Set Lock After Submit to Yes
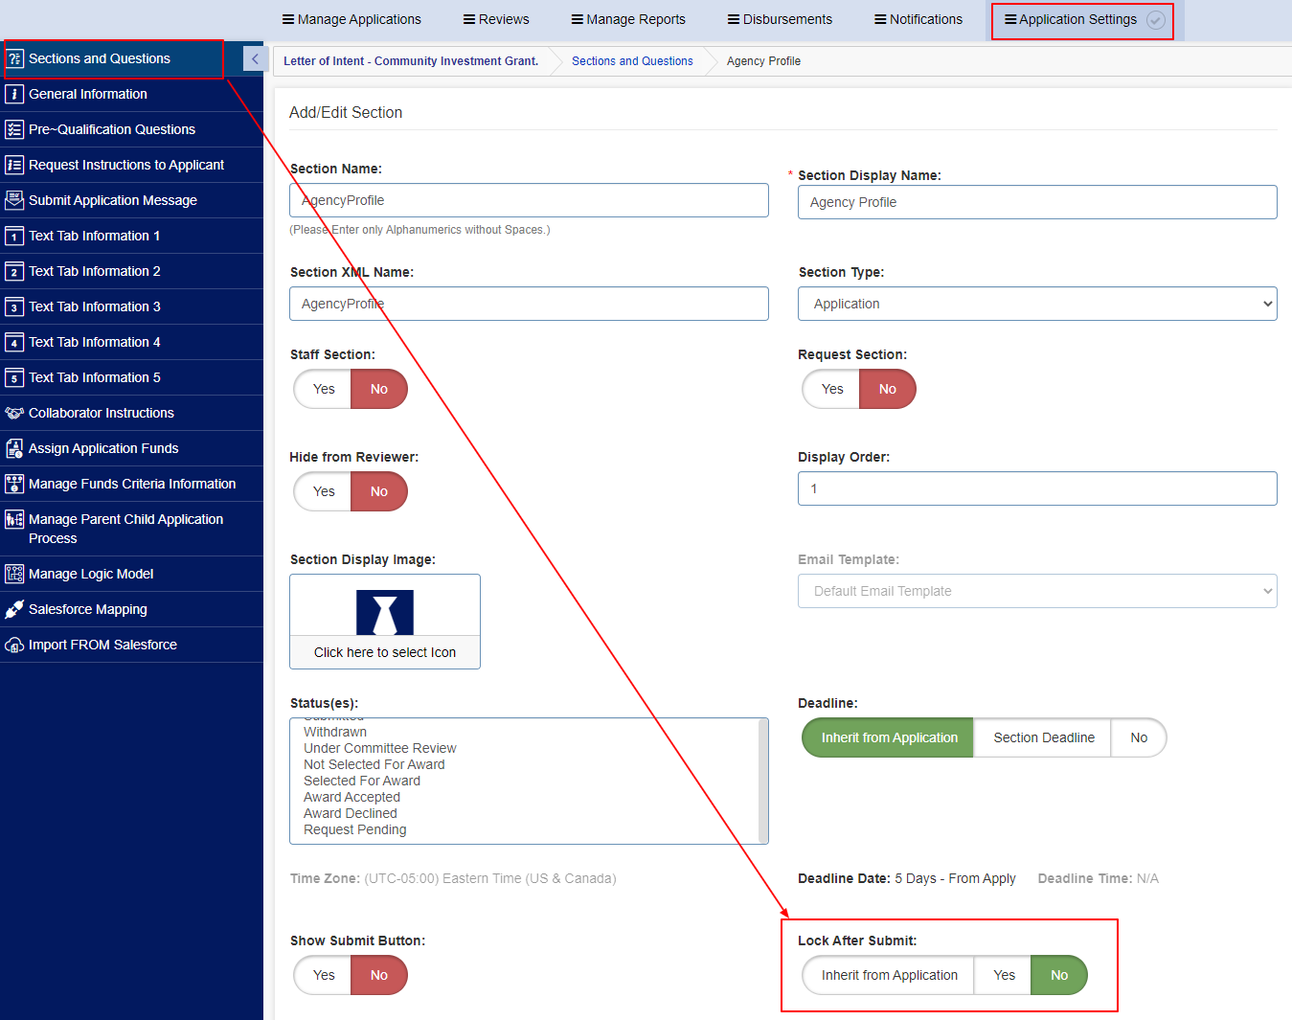 [1004, 975]
